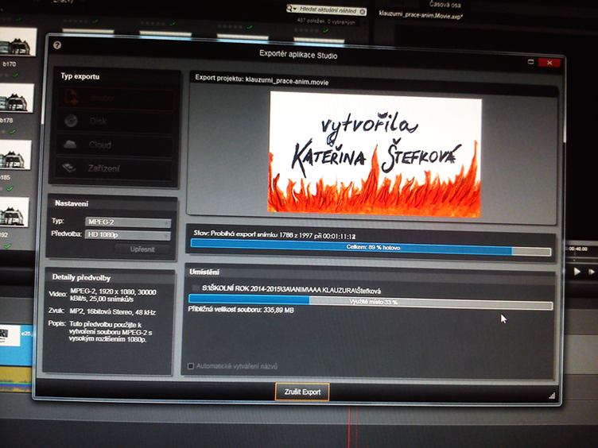The width and height of the screenshot is (598, 448).
Task: Click the folder icon beside the export path
Action: coord(196,288)
